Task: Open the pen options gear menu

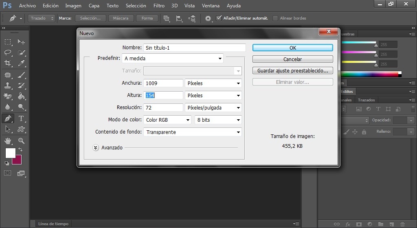Action: click(x=208, y=18)
